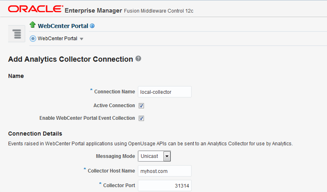This screenshot has height=192, width=327.
Task: Focus the Connection Name text field
Action: 164,92
